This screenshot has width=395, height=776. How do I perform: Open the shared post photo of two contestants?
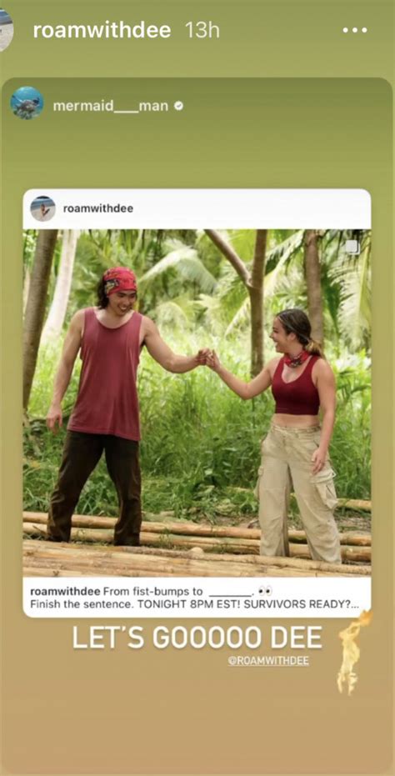(x=197, y=403)
